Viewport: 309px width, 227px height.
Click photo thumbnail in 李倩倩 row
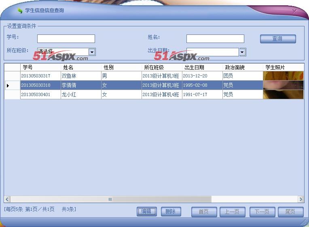[284, 85]
